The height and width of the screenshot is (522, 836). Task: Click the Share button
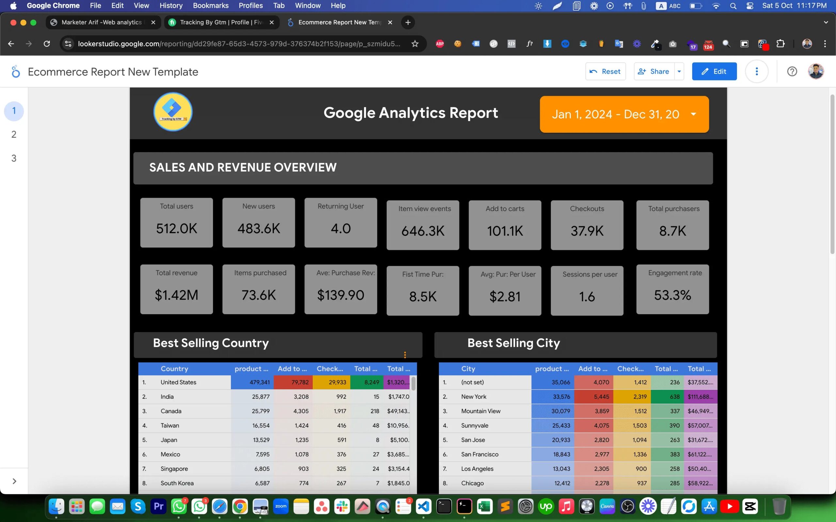click(653, 71)
